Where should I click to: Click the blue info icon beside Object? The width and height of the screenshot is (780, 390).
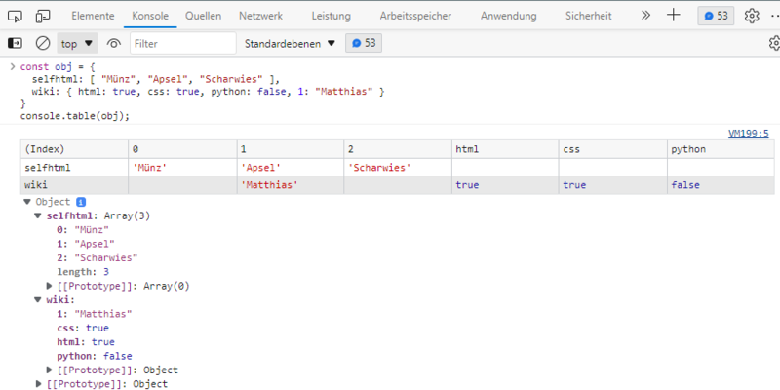coord(81,202)
